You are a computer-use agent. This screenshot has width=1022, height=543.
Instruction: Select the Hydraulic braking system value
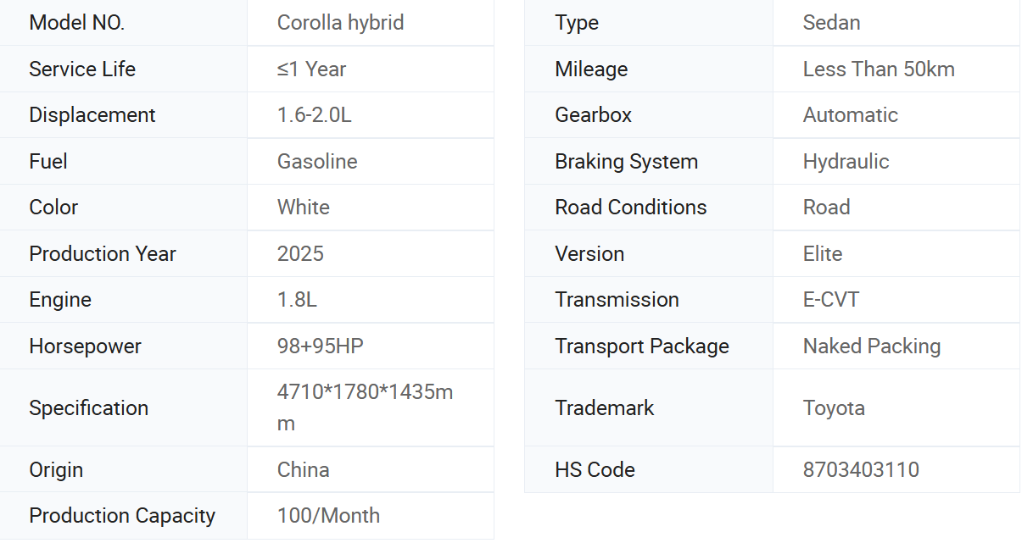click(846, 162)
